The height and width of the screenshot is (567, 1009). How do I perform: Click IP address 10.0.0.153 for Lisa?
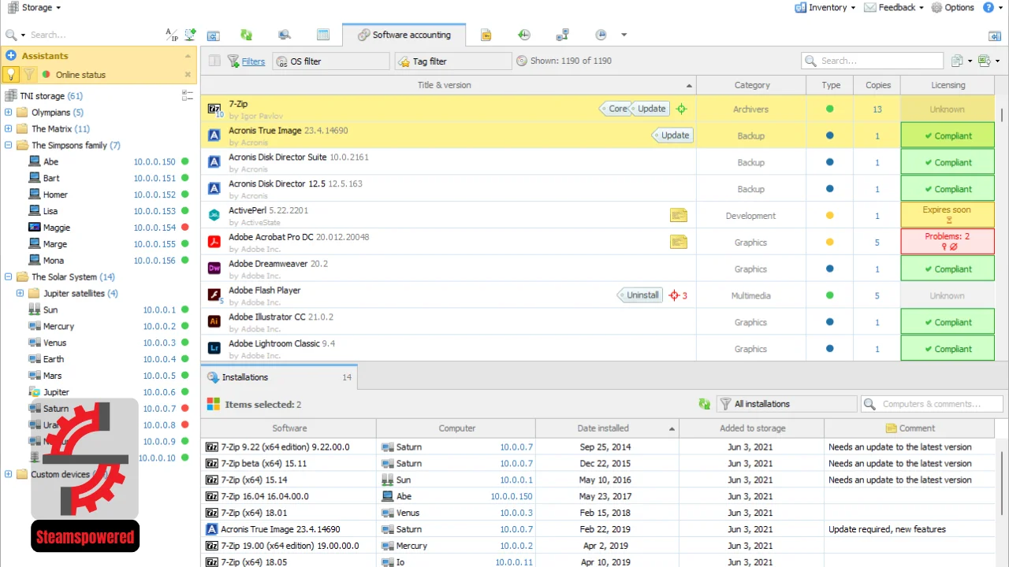point(155,211)
